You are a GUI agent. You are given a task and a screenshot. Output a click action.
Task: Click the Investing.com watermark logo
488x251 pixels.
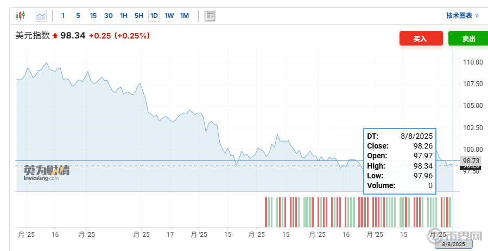(x=46, y=173)
